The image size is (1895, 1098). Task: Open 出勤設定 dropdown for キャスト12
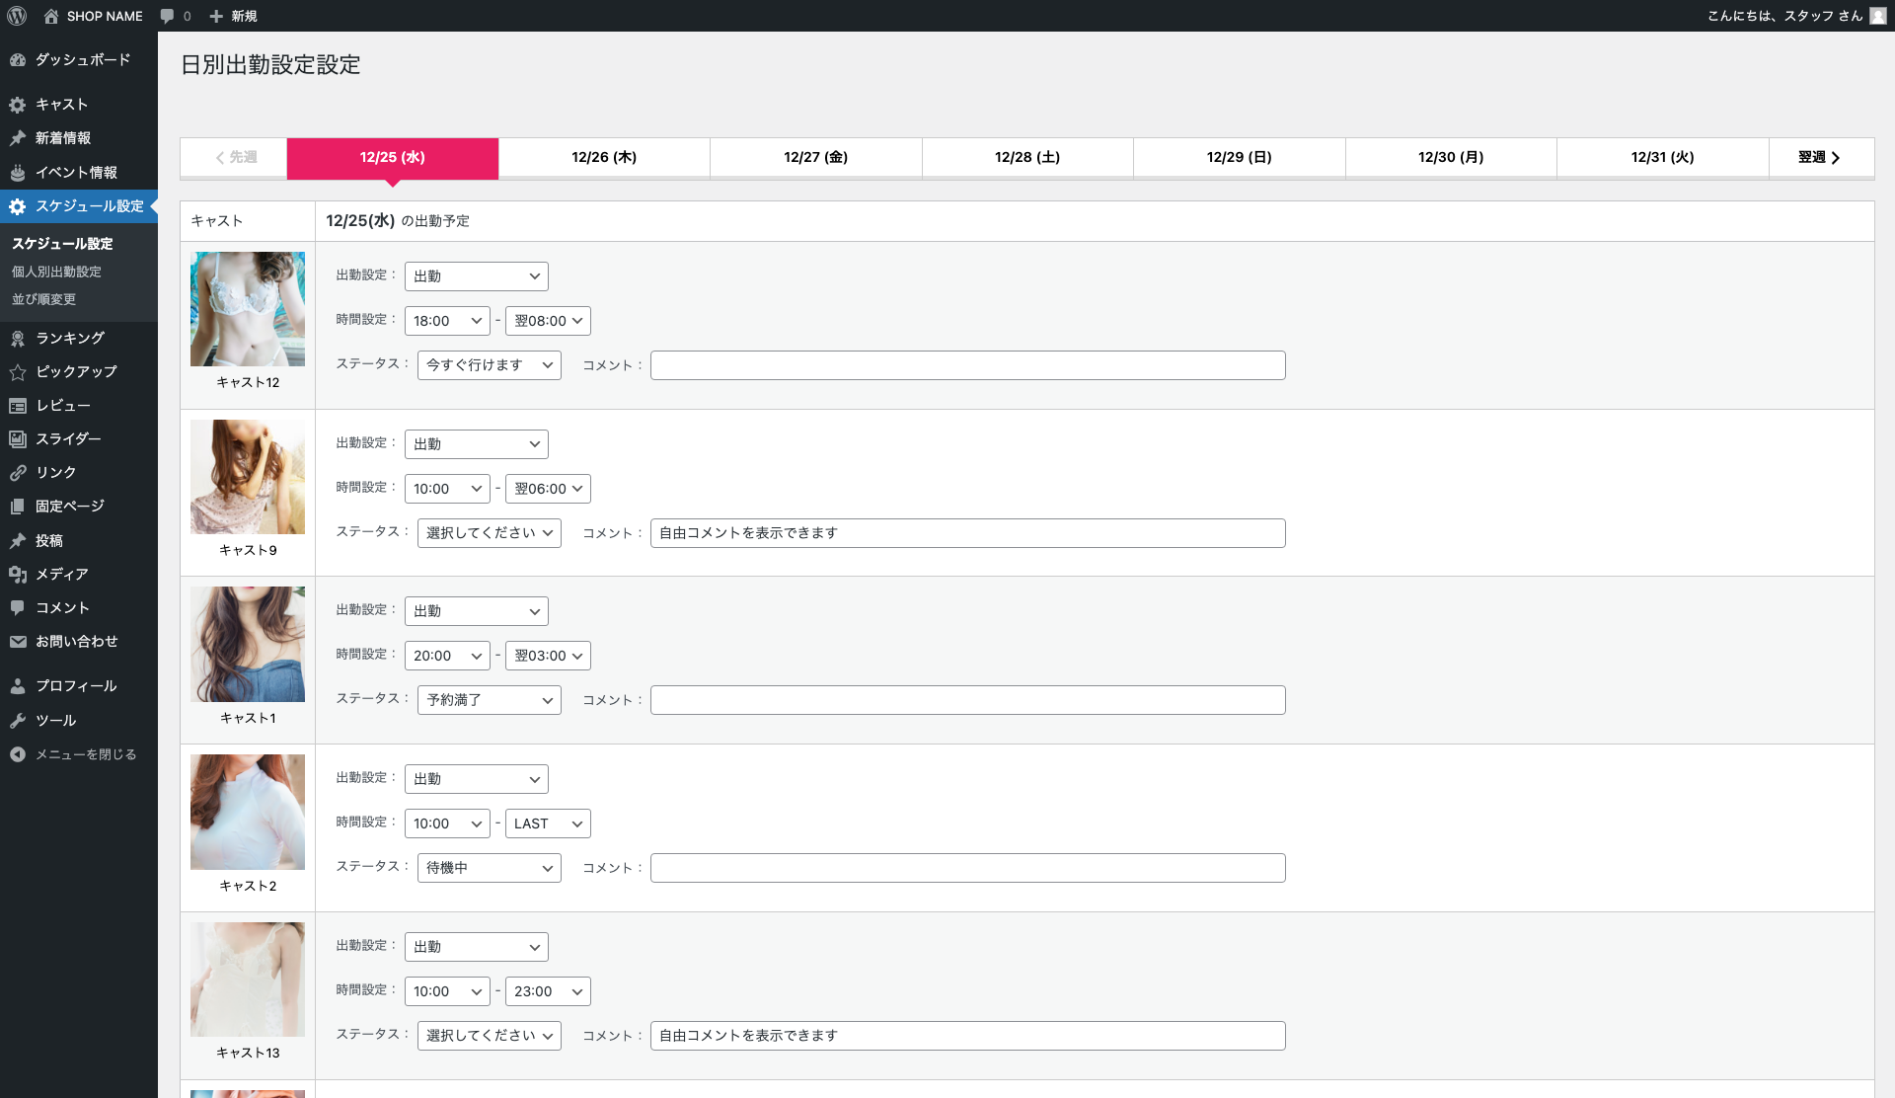[x=476, y=276]
